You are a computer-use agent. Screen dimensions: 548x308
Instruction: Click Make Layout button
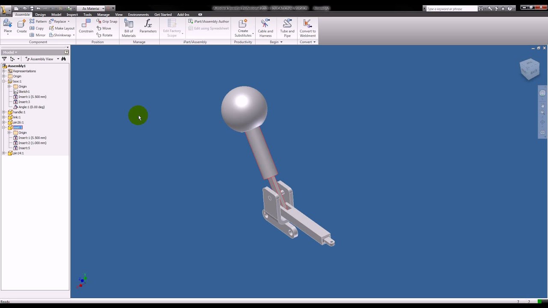coord(62,28)
